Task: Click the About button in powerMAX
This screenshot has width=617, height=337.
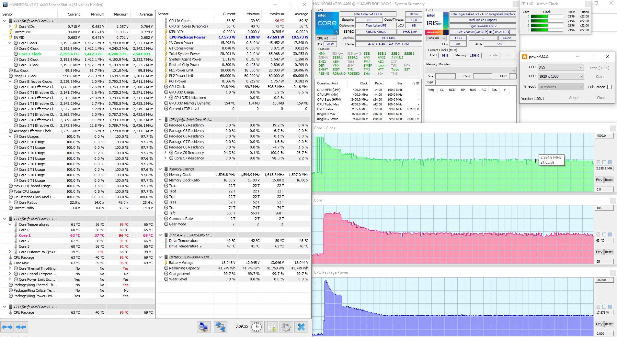Action: (x=574, y=98)
